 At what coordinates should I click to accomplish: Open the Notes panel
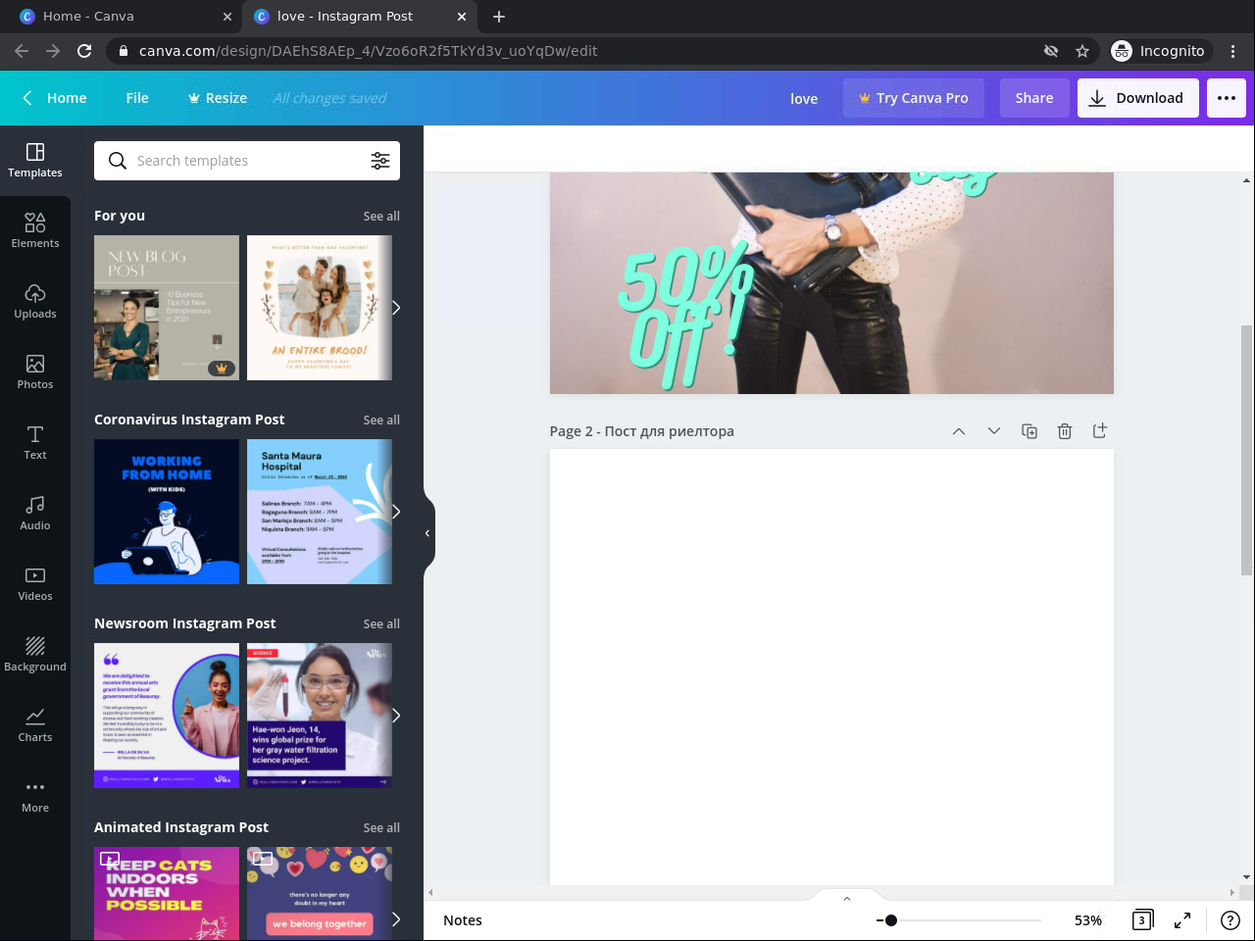(463, 920)
